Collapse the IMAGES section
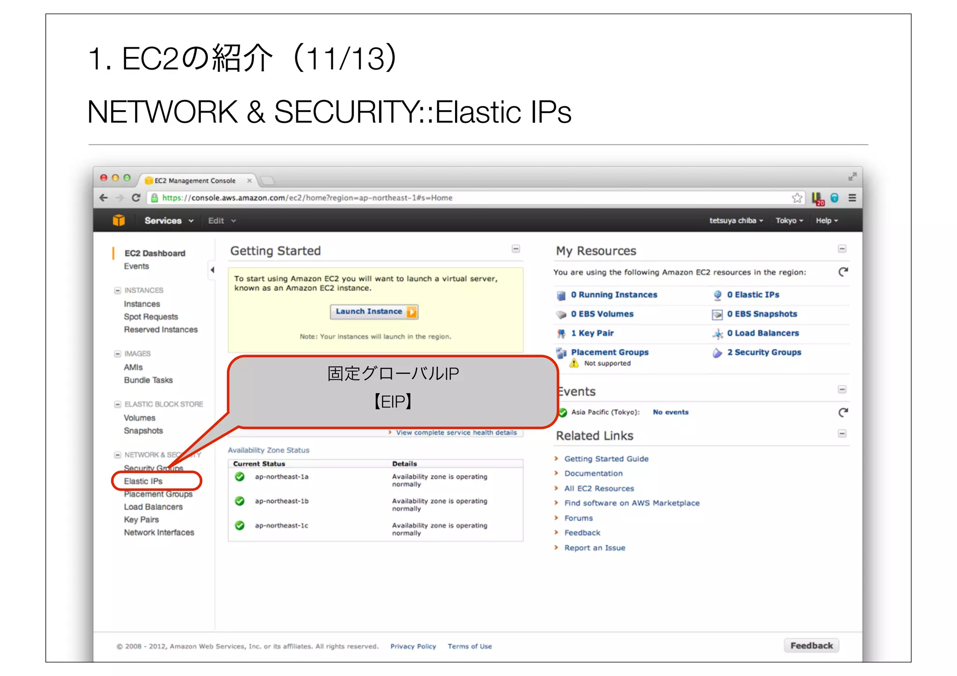Viewport: 957px width, 676px height. pos(118,354)
